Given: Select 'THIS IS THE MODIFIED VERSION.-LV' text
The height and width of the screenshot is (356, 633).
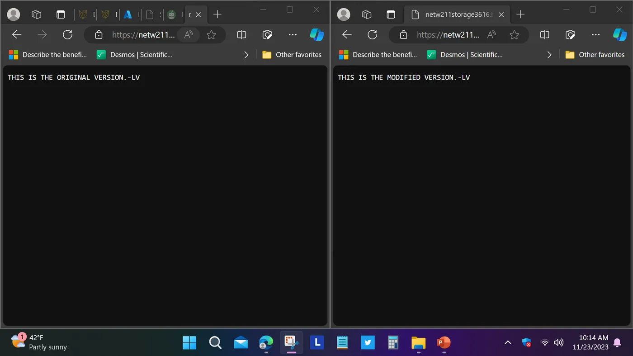Looking at the screenshot, I should pyautogui.click(x=404, y=77).
